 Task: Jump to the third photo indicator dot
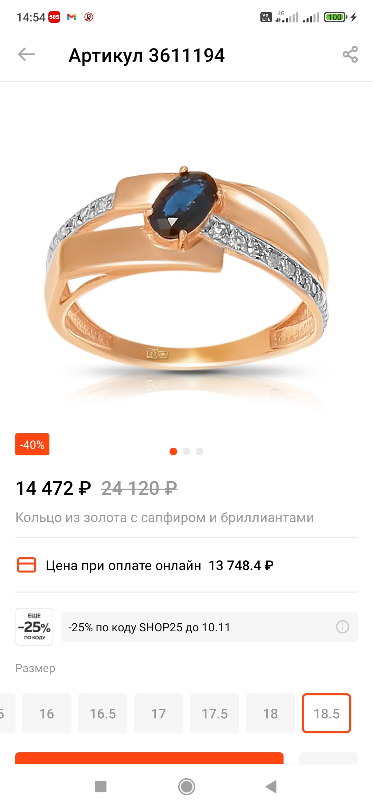[x=200, y=452]
